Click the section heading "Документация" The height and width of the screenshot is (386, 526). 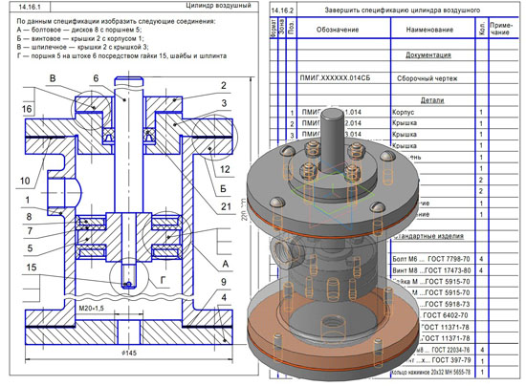pyautogui.click(x=428, y=55)
